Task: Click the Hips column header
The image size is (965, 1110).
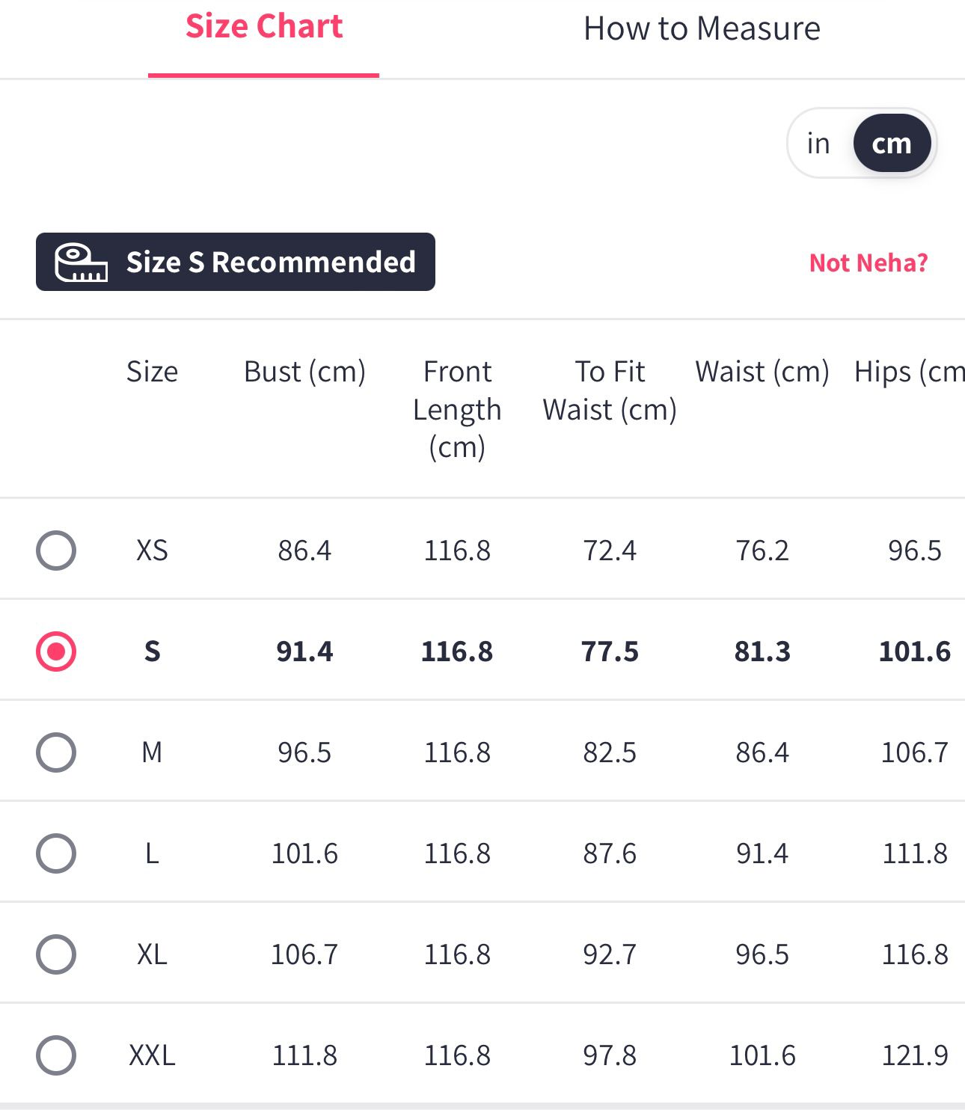Action: pyautogui.click(x=908, y=372)
